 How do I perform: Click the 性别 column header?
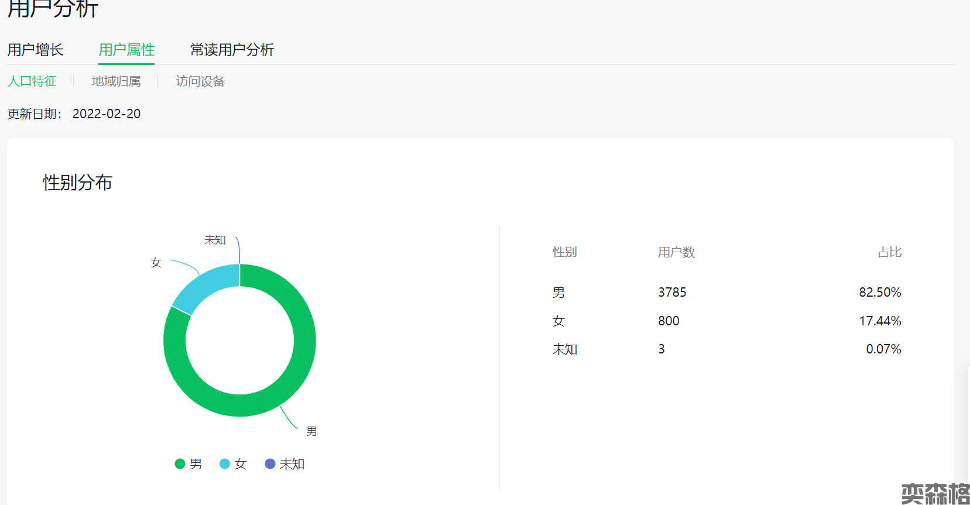click(564, 252)
